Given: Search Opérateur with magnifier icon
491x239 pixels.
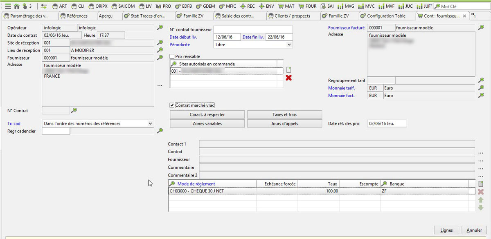Looking at the screenshot, I should pyautogui.click(x=160, y=27).
